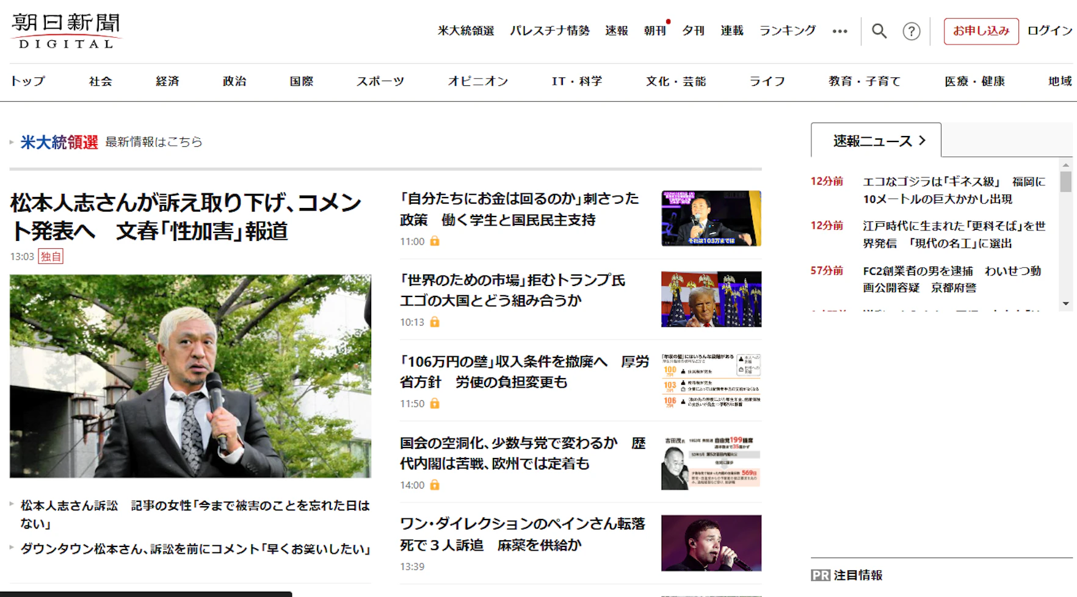The image size is (1077, 597).
Task: Select the 経済 category tab
Action: pos(167,81)
